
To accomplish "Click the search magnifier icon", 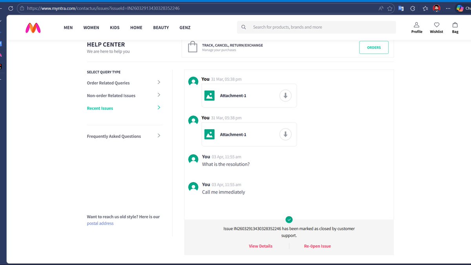I will [x=244, y=27].
